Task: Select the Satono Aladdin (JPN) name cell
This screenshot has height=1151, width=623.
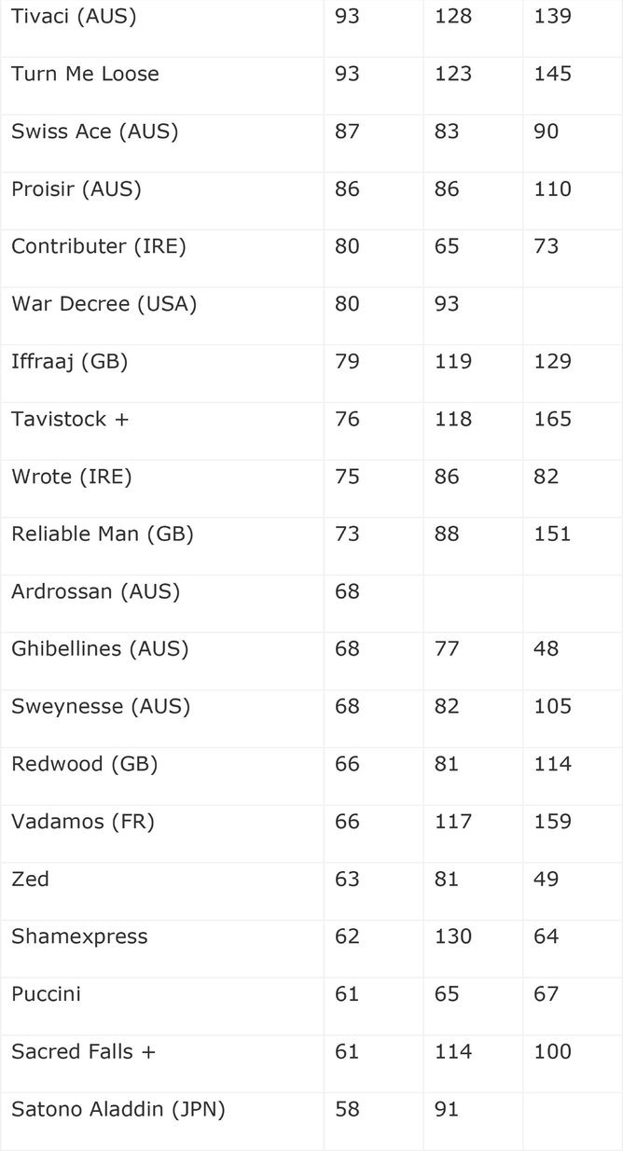Action: click(118, 1110)
